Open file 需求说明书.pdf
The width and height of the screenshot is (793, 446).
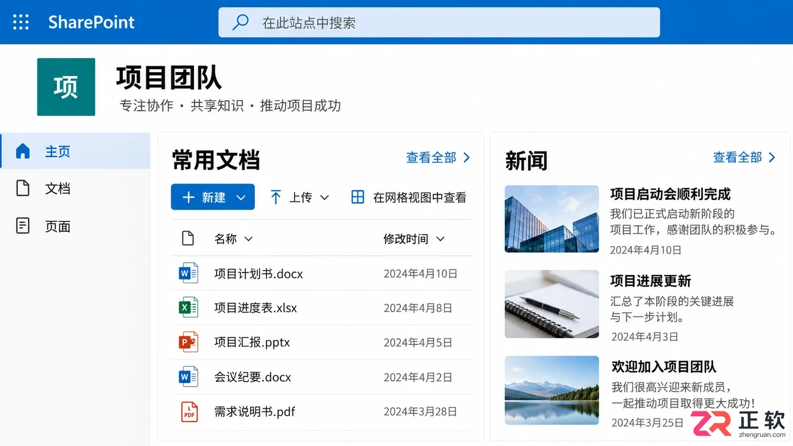coord(255,411)
